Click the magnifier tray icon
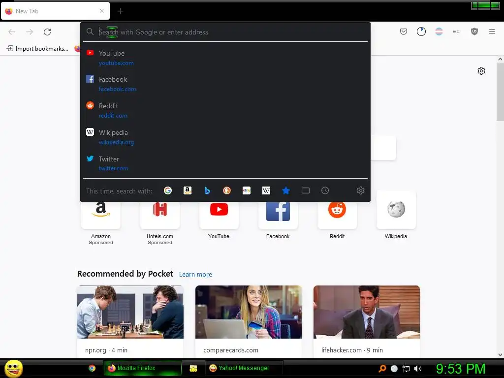The width and height of the screenshot is (504, 378). (382, 369)
